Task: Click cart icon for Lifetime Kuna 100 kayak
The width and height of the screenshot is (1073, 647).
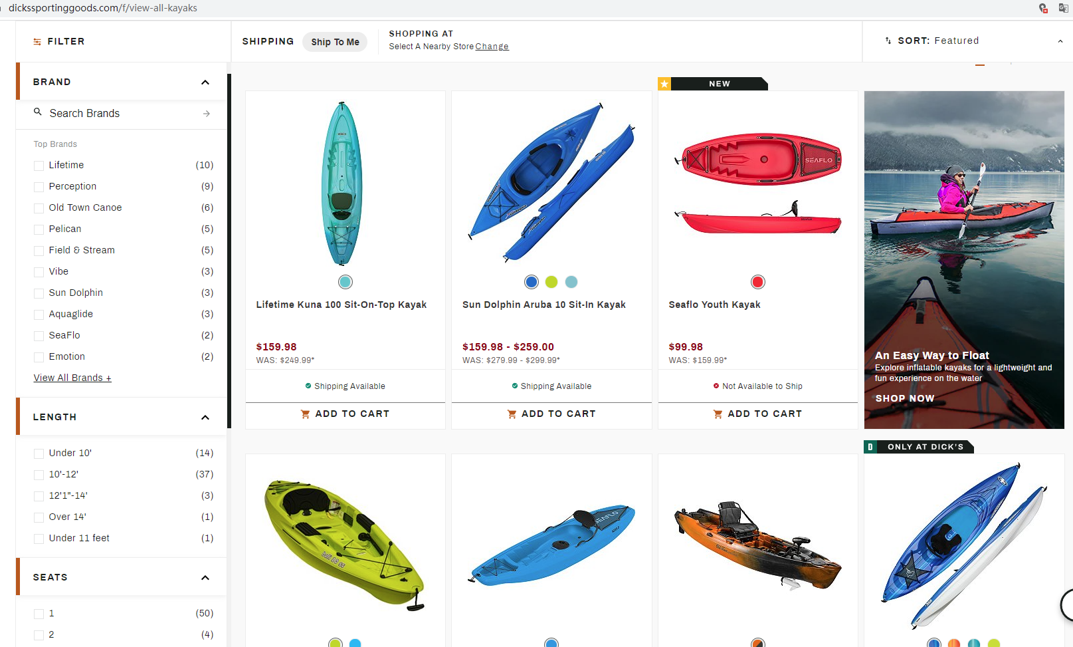Action: click(306, 414)
